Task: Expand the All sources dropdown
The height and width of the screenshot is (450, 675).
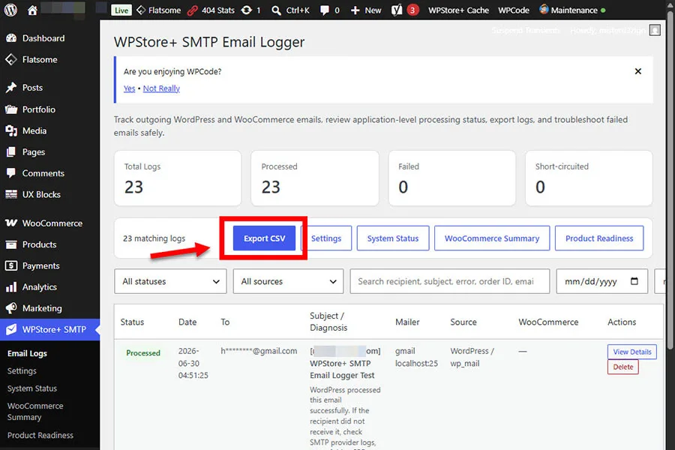Action: click(289, 281)
